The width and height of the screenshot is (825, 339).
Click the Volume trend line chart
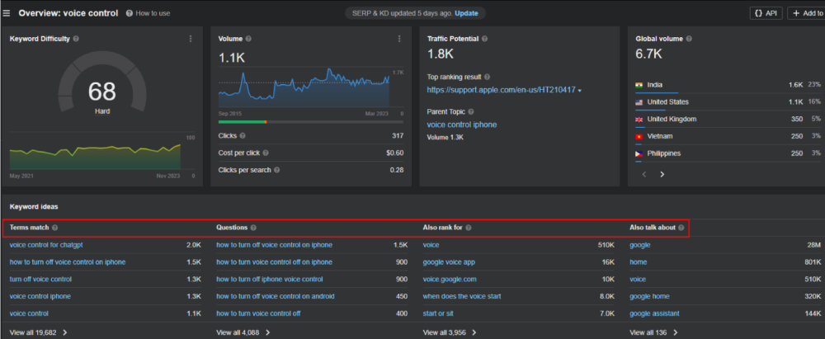[x=304, y=88]
